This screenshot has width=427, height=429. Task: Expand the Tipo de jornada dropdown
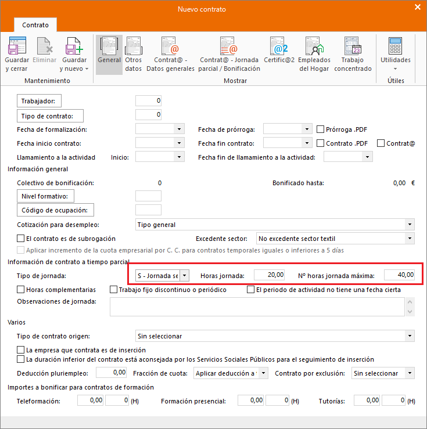click(184, 275)
